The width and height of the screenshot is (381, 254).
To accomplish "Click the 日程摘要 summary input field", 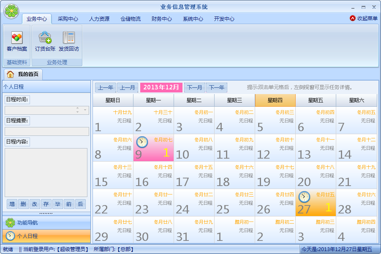I will pos(46,131).
